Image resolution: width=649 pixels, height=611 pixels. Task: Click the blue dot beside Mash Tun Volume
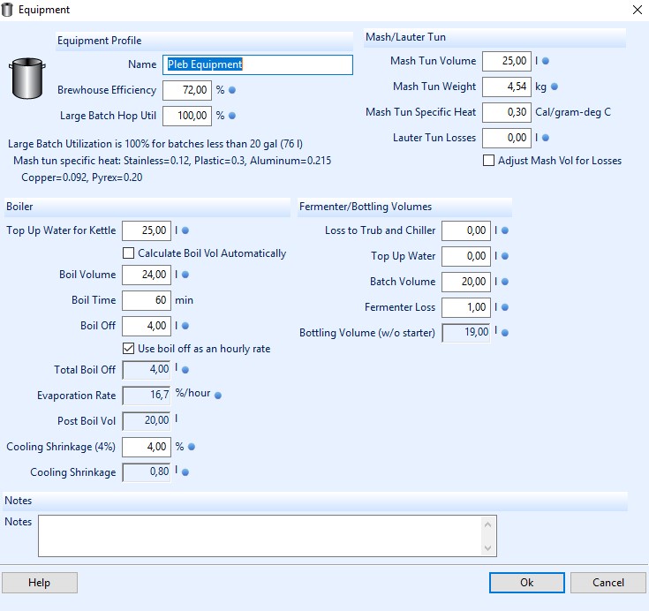(546, 61)
